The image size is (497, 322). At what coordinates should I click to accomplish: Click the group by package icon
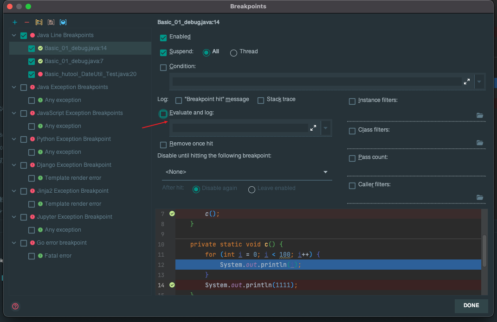tap(39, 22)
